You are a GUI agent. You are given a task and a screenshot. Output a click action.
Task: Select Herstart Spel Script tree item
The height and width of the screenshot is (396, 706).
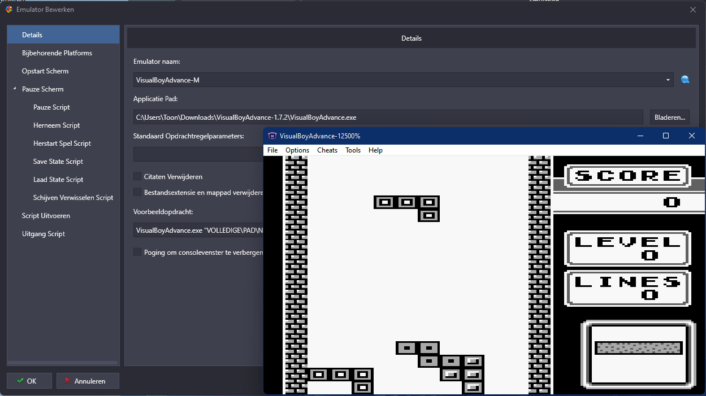(63, 143)
